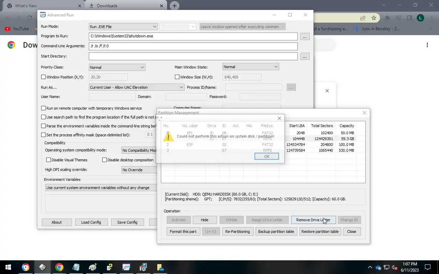Viewport: 439px width, 274px height.
Task: Open High DPI scaling override dropdown
Action: click(x=140, y=170)
